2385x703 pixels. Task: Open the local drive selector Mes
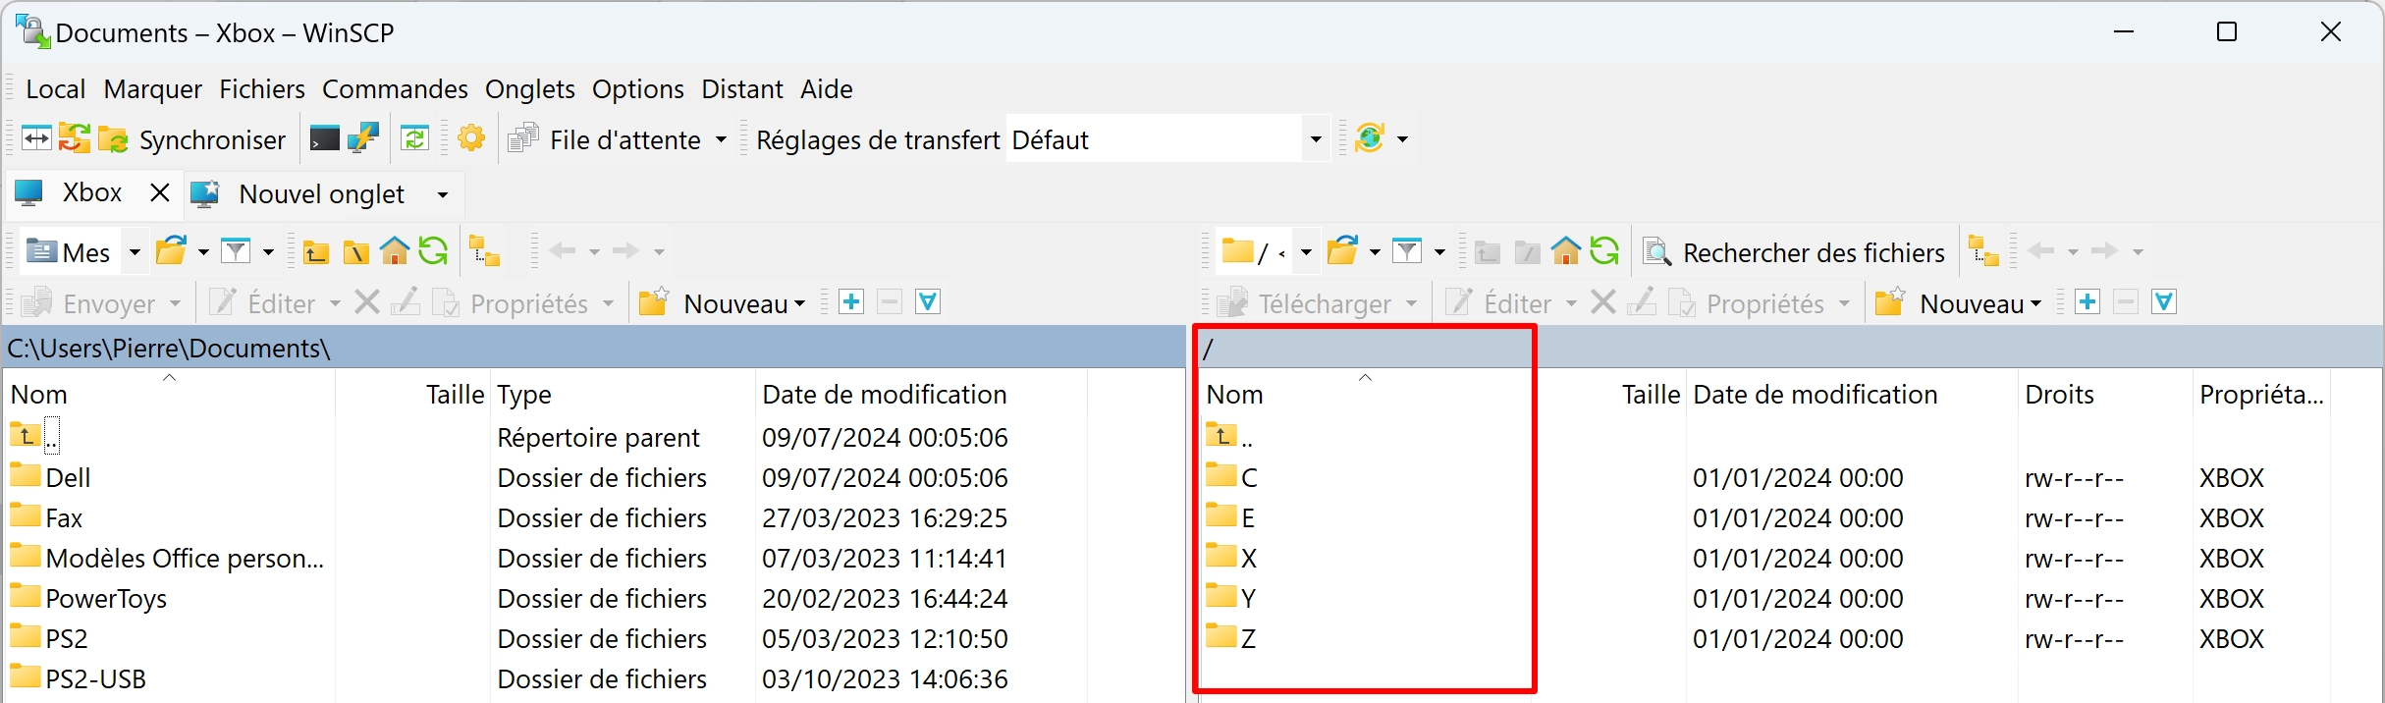[82, 252]
